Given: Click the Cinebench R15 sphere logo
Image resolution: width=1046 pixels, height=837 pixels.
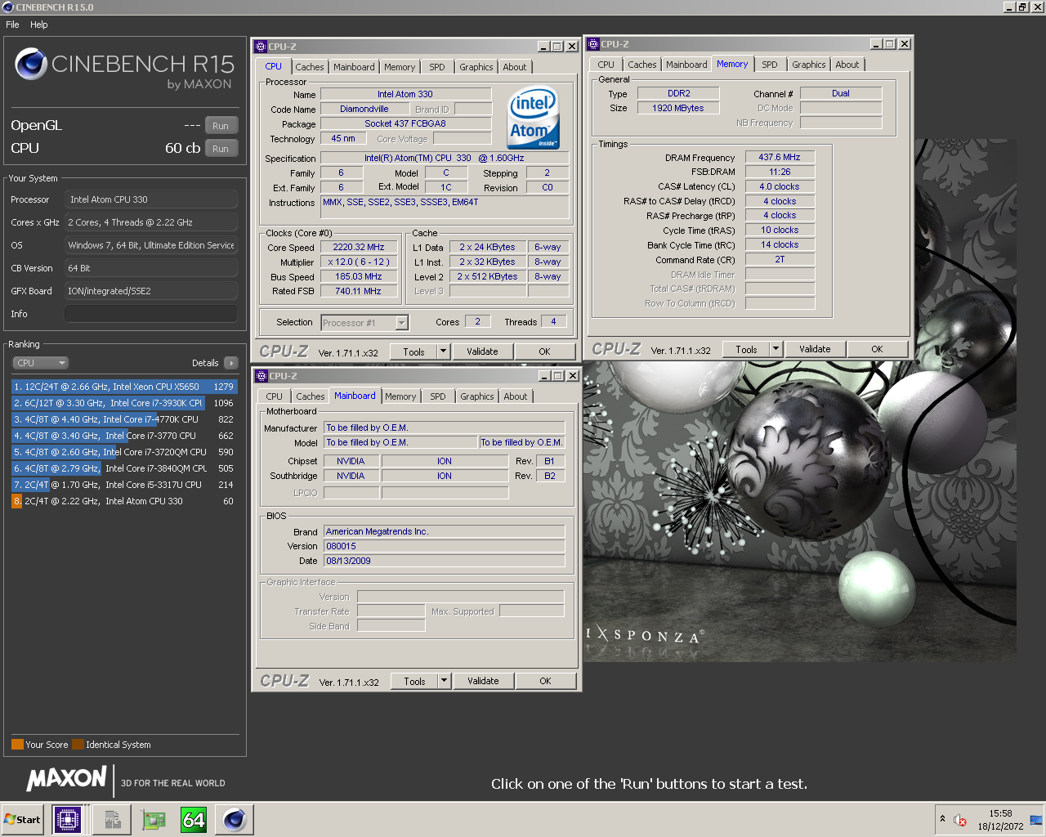Looking at the screenshot, I should [31, 64].
